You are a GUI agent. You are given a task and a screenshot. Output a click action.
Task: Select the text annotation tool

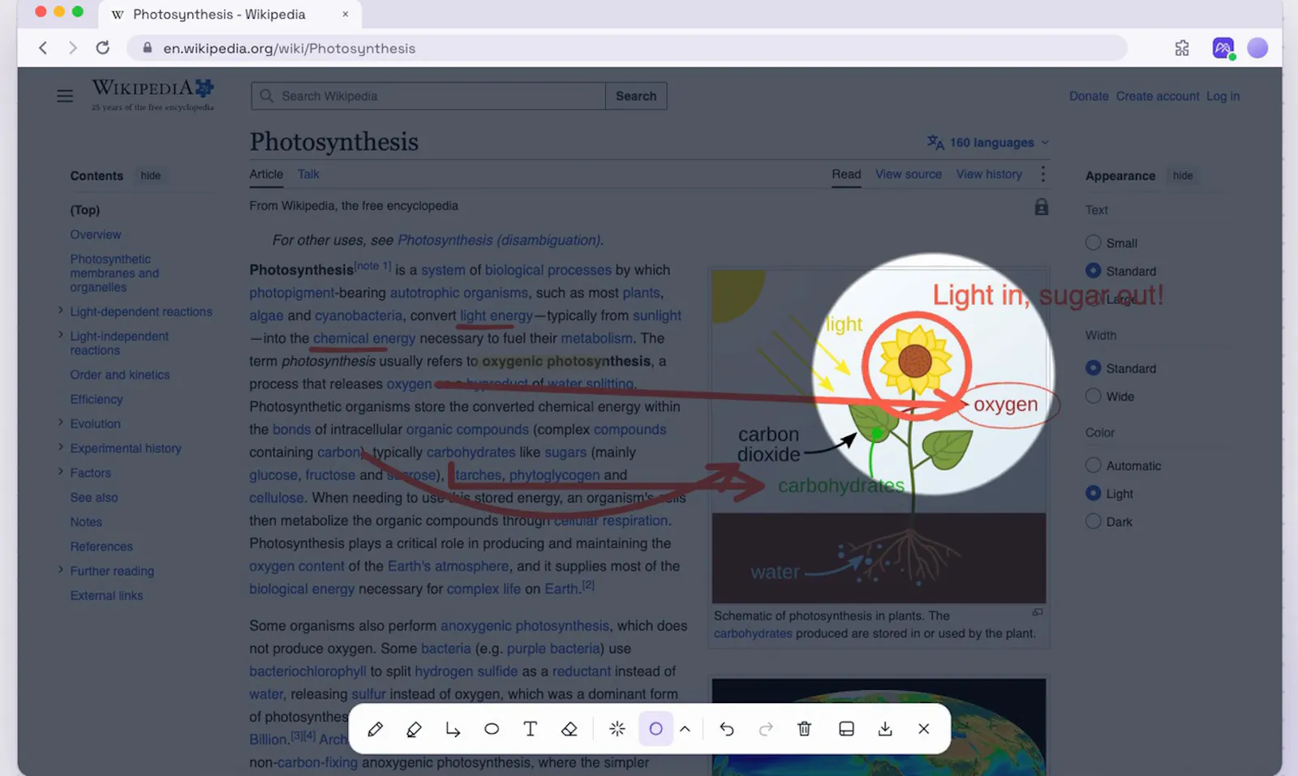point(531,729)
